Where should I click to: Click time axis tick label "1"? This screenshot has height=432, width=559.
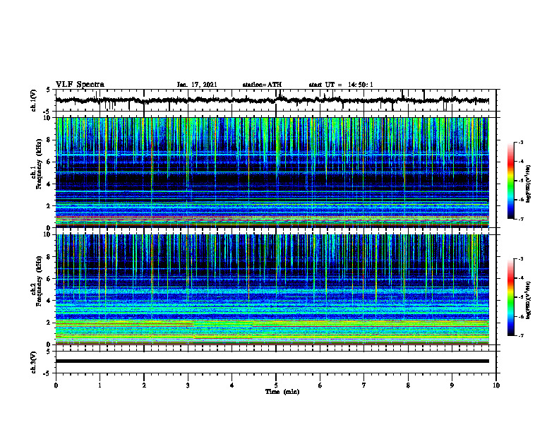click(x=100, y=385)
